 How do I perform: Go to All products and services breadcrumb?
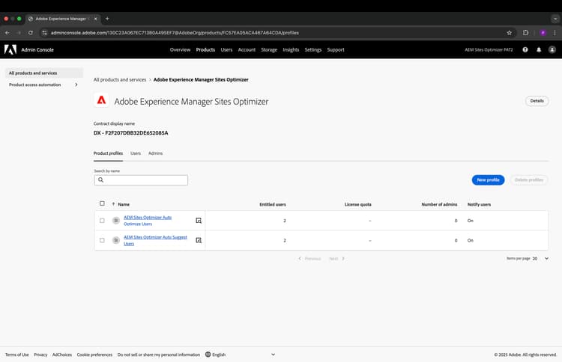pos(120,80)
